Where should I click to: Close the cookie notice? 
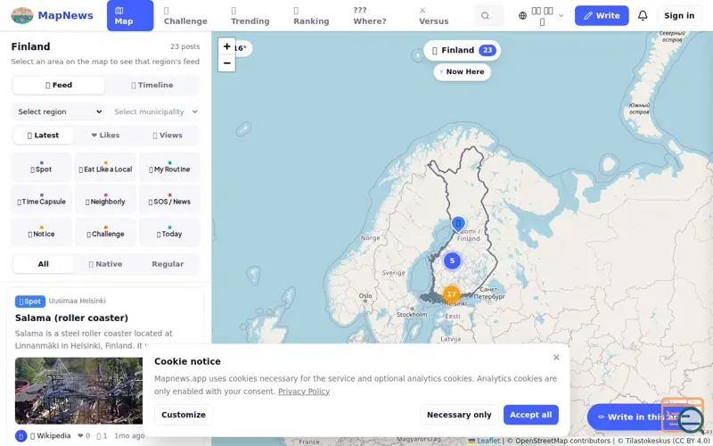tap(556, 358)
